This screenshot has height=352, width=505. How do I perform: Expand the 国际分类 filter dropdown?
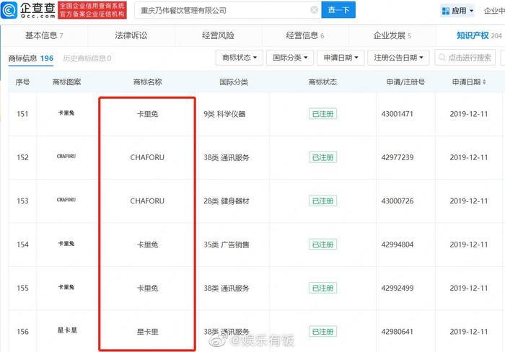point(289,58)
